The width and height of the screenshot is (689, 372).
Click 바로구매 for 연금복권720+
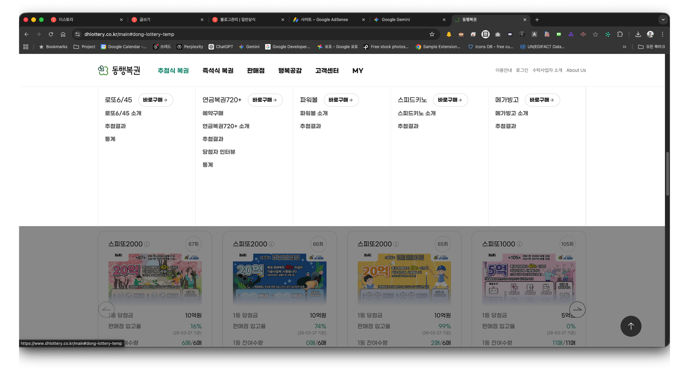point(265,100)
